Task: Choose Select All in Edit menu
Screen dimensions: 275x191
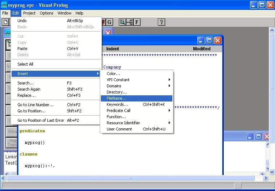Action: (56, 64)
